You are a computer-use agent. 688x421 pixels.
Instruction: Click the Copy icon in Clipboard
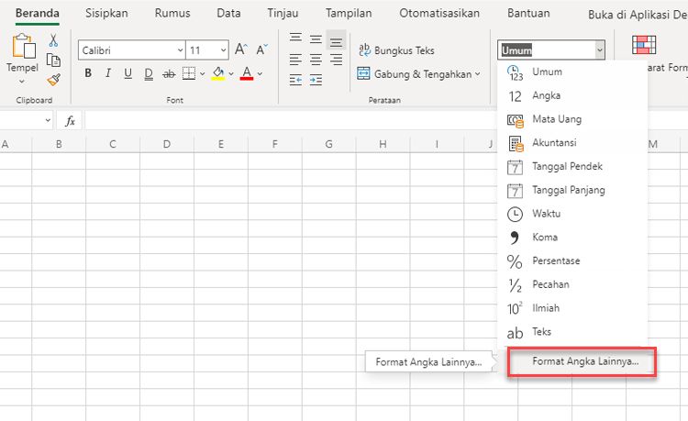53,61
